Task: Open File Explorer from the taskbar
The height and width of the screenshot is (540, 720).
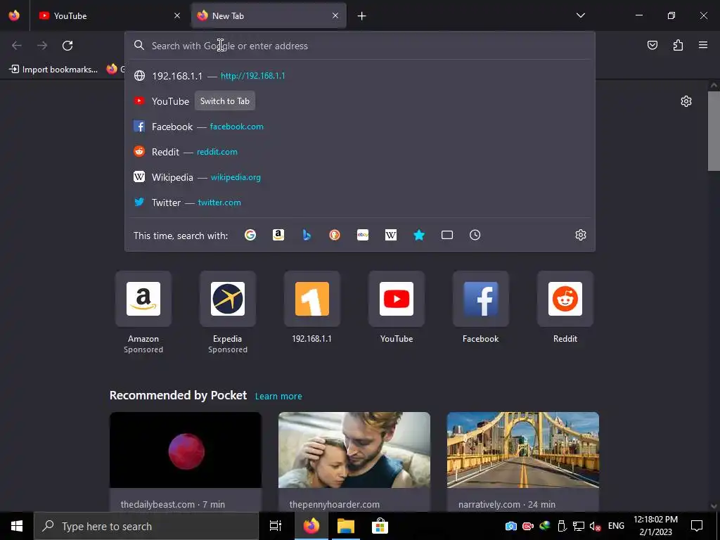Action: (x=346, y=526)
